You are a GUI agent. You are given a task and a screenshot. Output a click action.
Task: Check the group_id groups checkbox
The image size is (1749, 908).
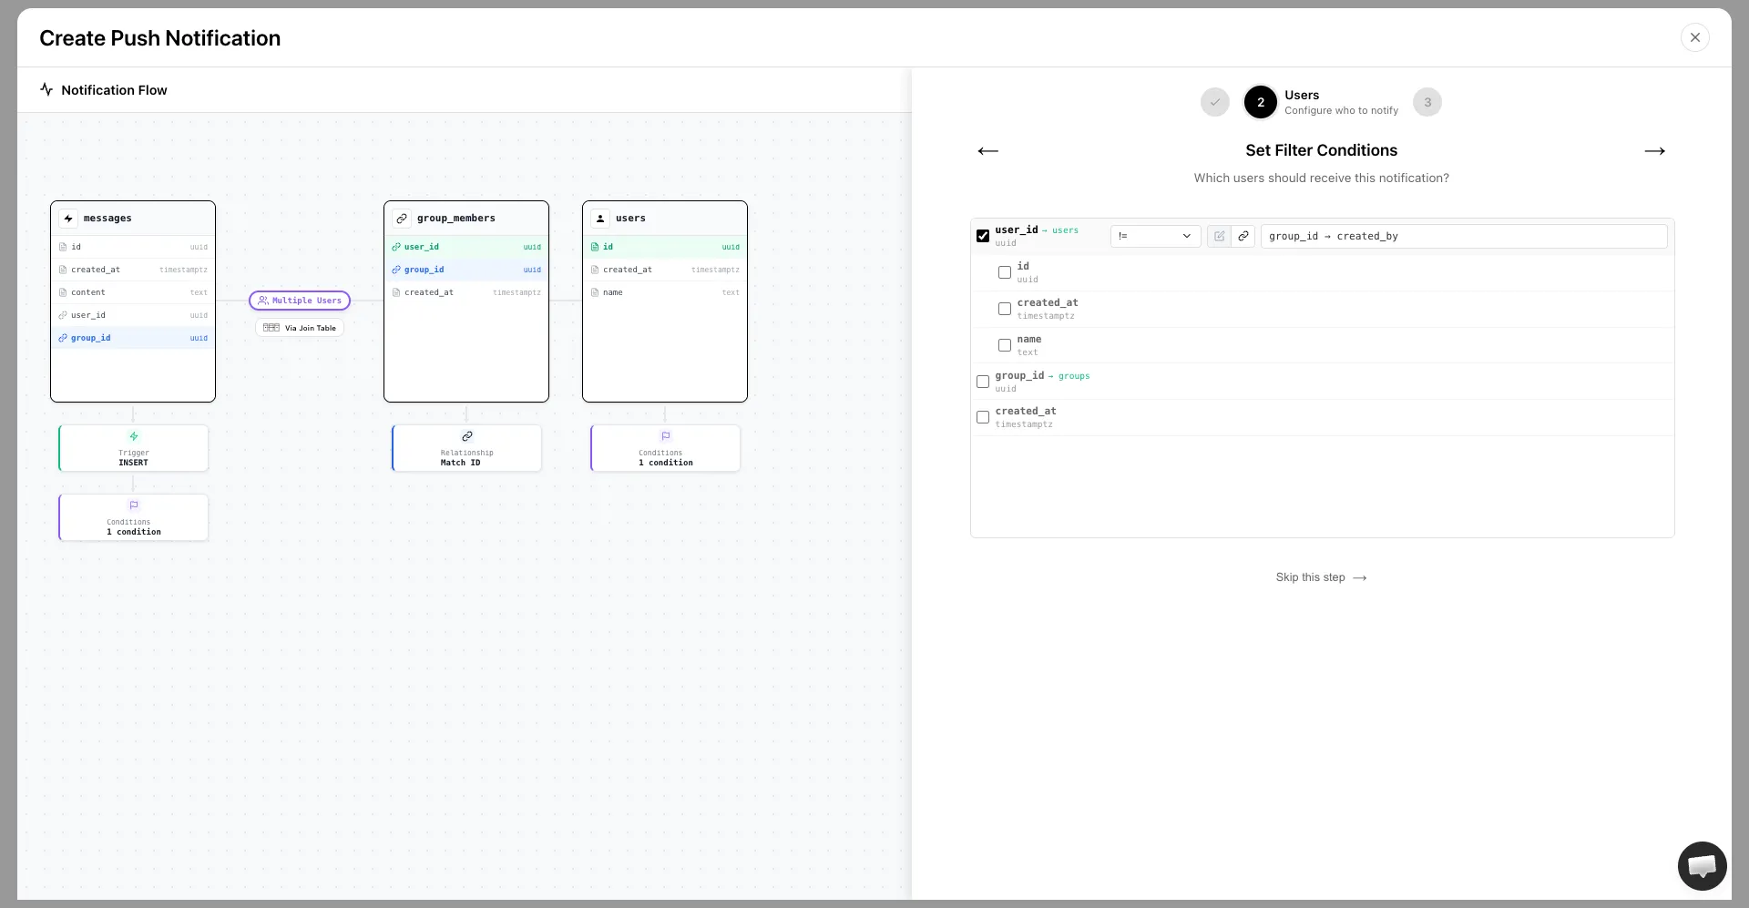pos(983,382)
